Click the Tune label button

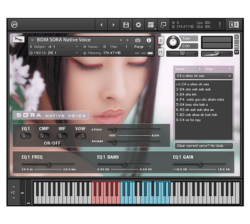point(189,38)
